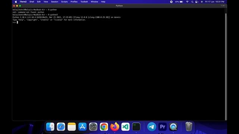Launch Firefox from the Dock
239x134 pixels.
[115, 127]
